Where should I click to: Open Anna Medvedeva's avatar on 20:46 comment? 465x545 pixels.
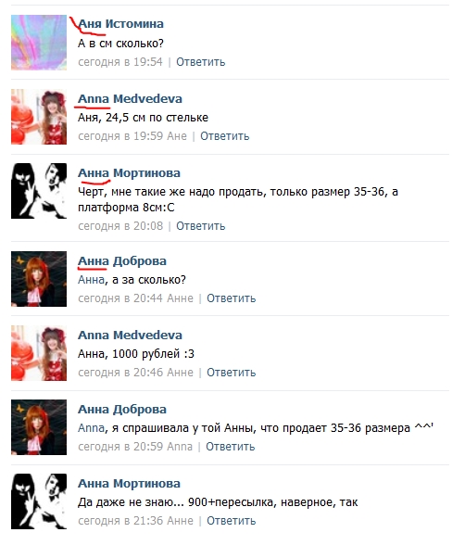(39, 353)
